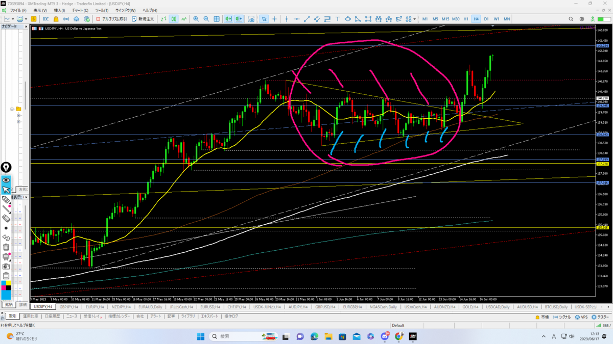The image size is (613, 344).
Task: Click the シグナル status bar link
Action: click(562, 317)
